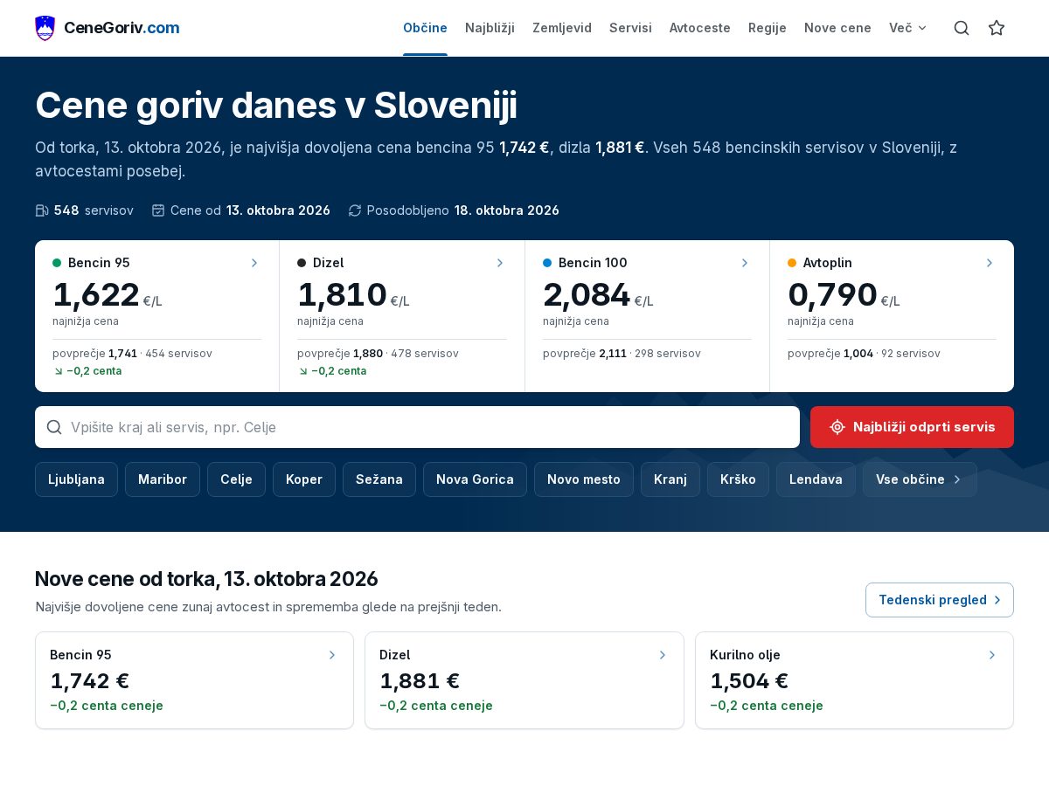Image resolution: width=1049 pixels, height=786 pixels.
Task: Open Kurilno olje card chevron
Action: pos(992,655)
